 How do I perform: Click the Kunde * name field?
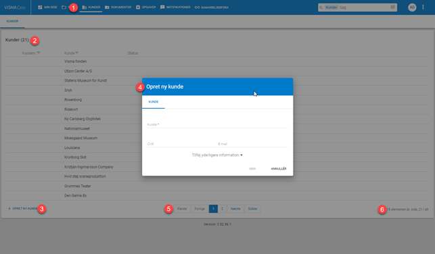(217, 124)
